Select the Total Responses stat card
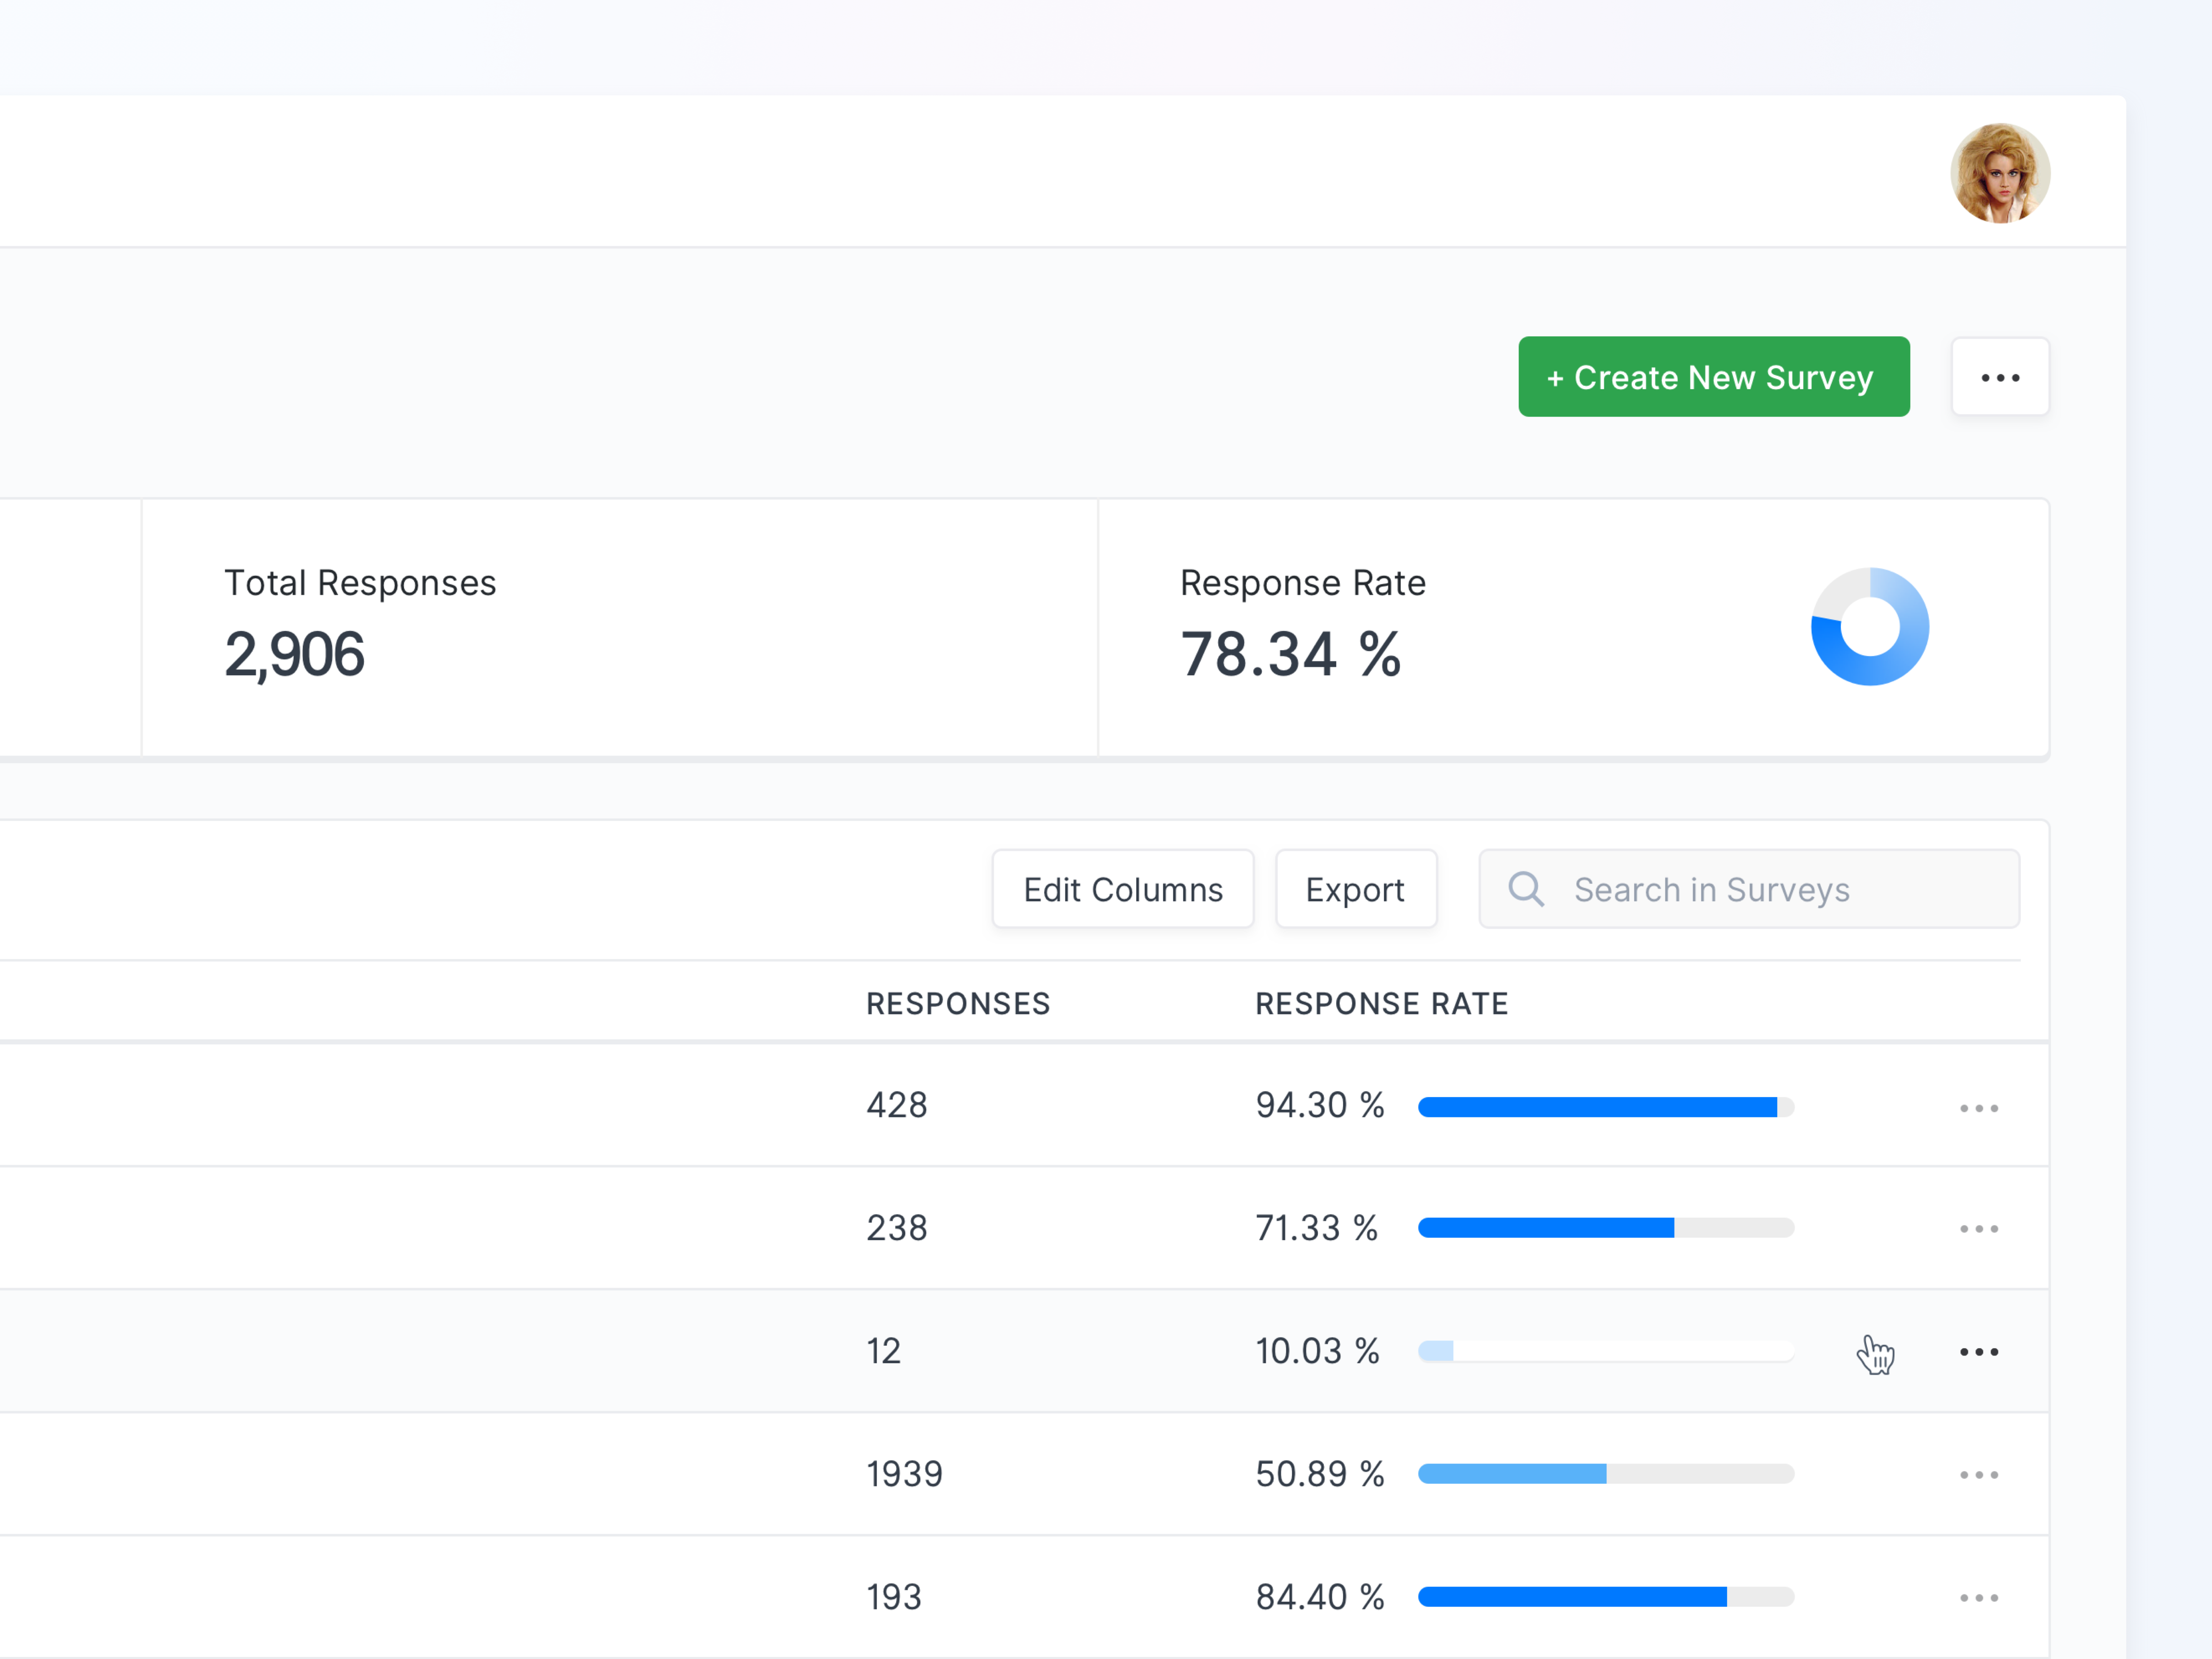The height and width of the screenshot is (1659, 2212). (x=619, y=627)
